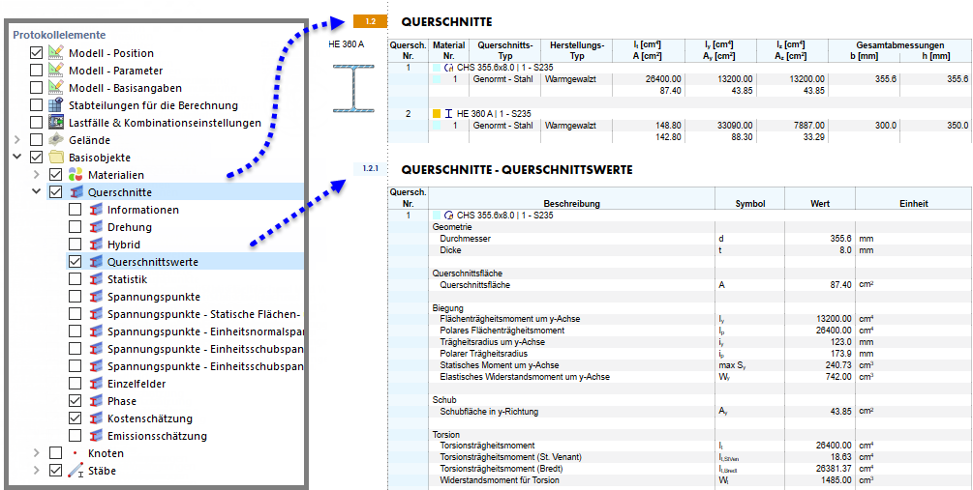Click the Lastfälle & Kombinationseinstellungen icon
Viewport: 973px width, 490px height.
(56, 123)
